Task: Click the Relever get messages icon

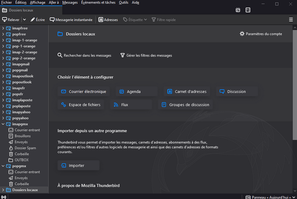Action: [x=4, y=20]
